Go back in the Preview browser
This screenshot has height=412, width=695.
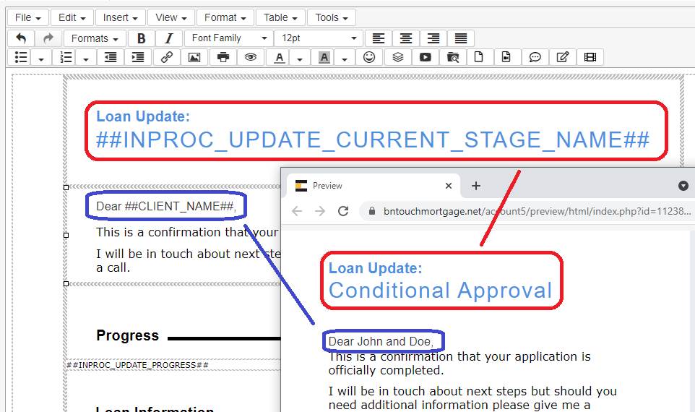297,211
